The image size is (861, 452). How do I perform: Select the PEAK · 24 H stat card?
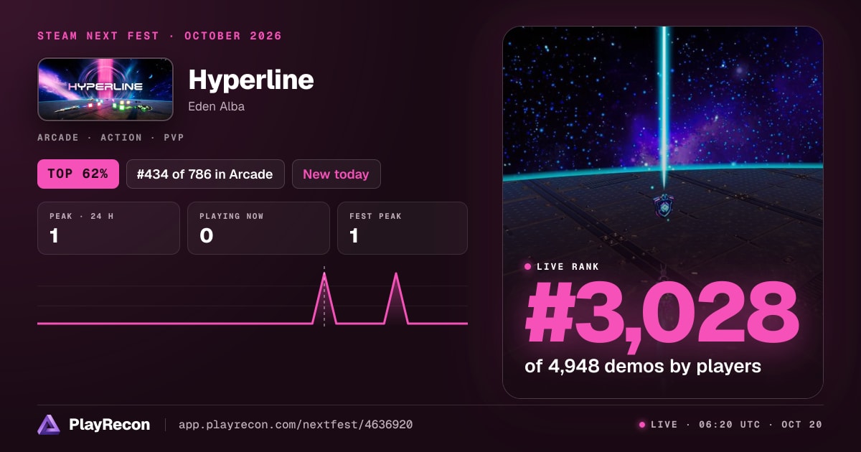tap(108, 228)
